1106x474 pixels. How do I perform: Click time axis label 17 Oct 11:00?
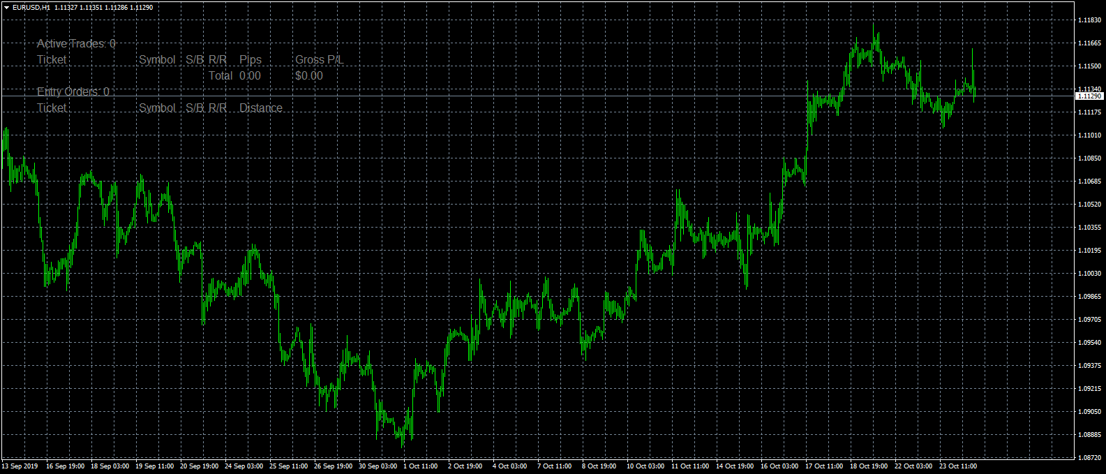point(825,466)
